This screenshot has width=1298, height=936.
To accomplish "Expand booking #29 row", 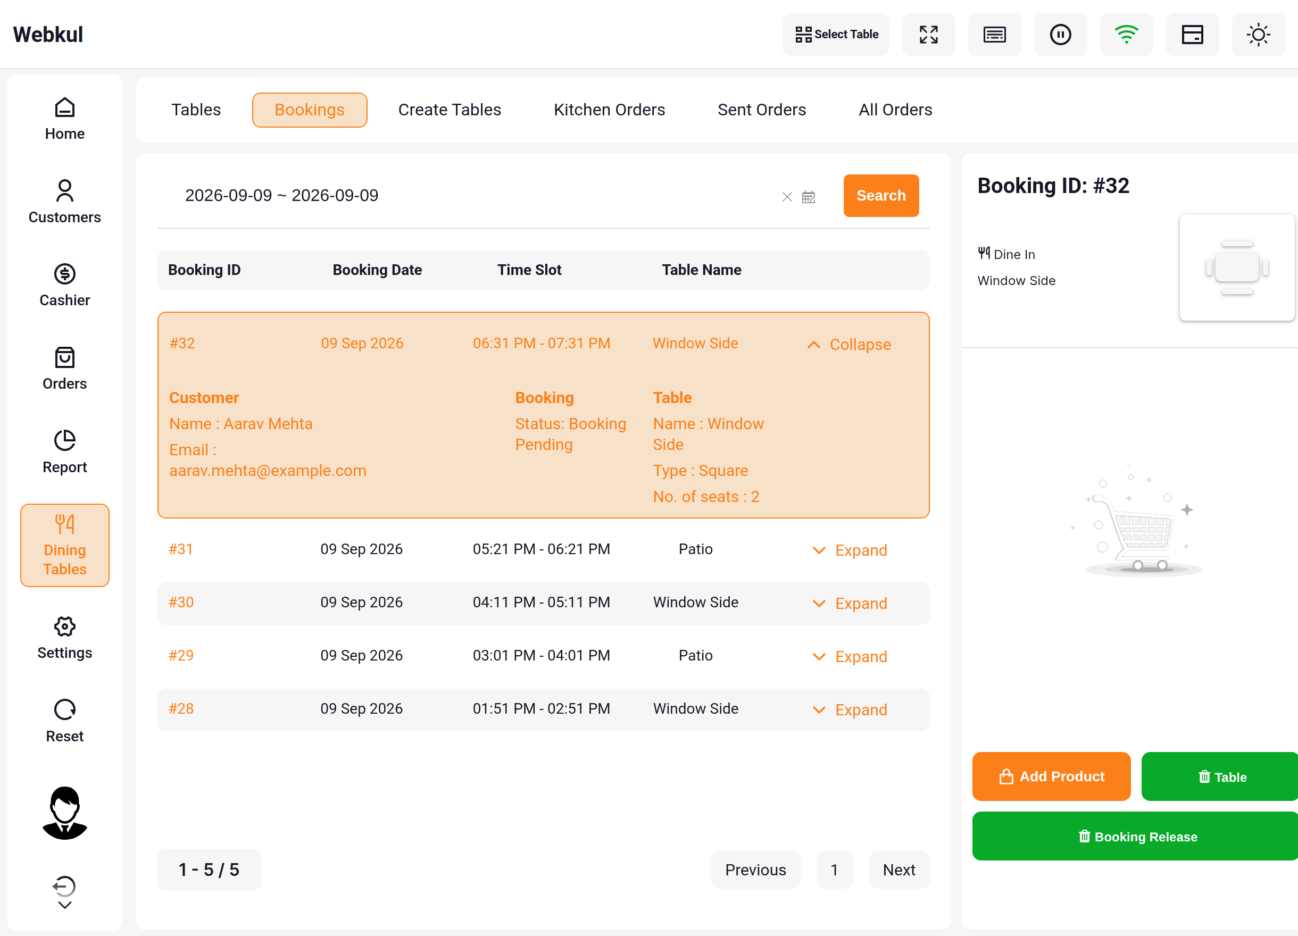I will pyautogui.click(x=851, y=657).
